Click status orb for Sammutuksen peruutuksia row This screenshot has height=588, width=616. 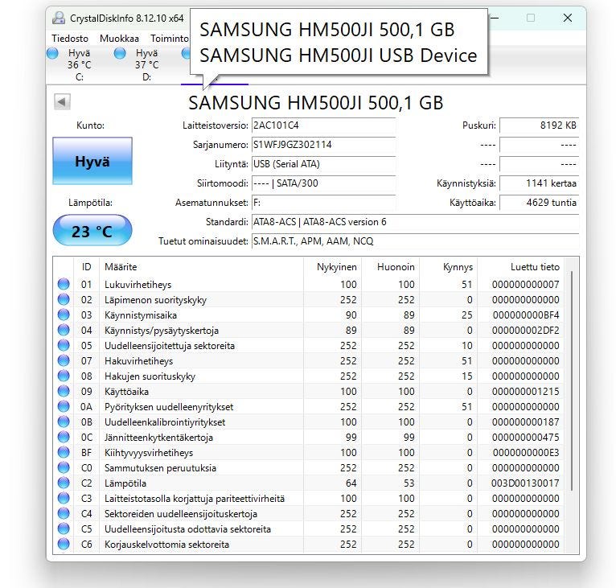click(x=64, y=467)
